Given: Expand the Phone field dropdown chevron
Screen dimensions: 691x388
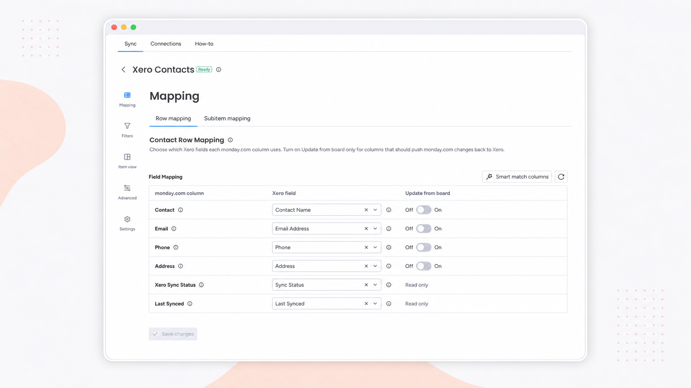Looking at the screenshot, I should click(375, 247).
